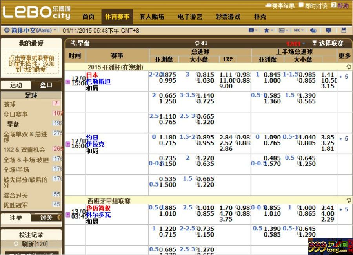353x255 pixels.
Task: Open the 彩票游戏 lottery tab
Action: pos(228,17)
